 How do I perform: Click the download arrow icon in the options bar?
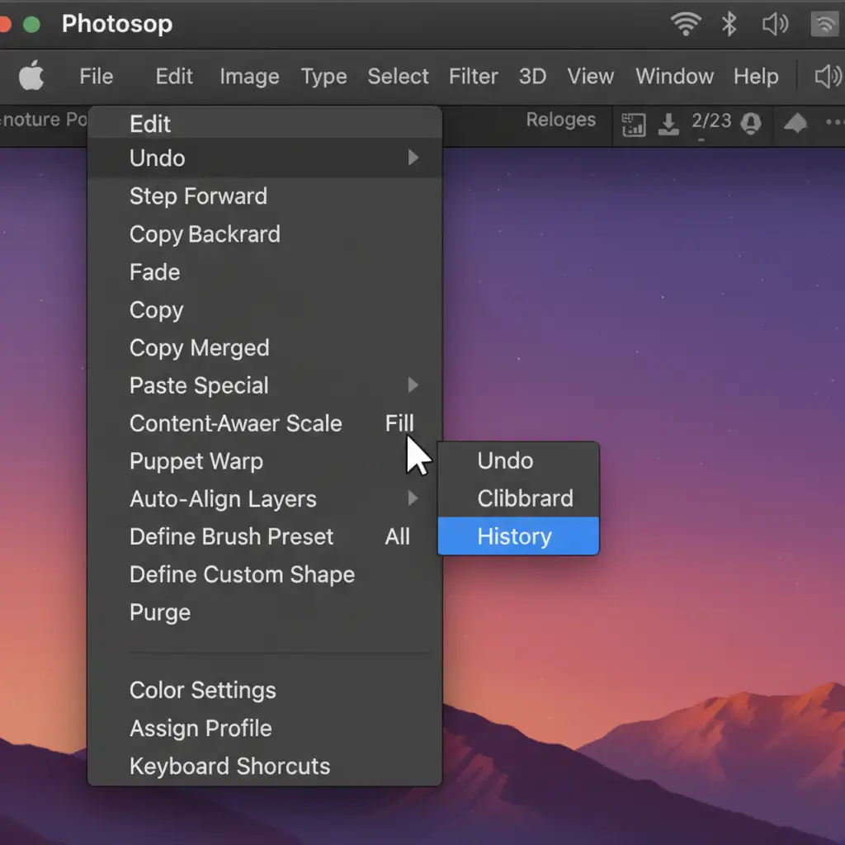(x=668, y=124)
